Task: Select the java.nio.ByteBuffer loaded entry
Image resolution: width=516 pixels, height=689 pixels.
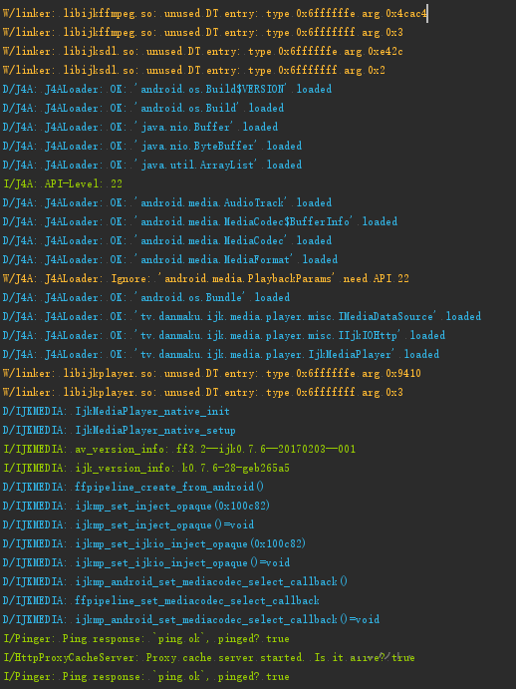Action: [x=152, y=146]
